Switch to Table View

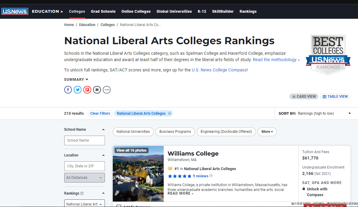tap(335, 97)
